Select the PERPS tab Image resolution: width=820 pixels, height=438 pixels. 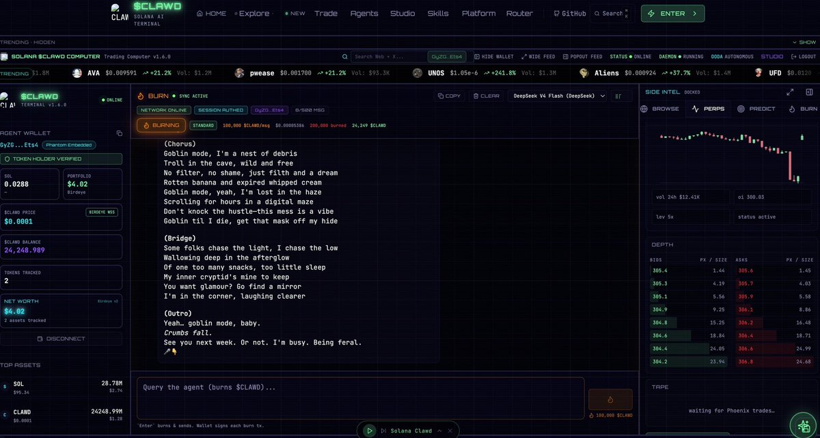click(709, 109)
